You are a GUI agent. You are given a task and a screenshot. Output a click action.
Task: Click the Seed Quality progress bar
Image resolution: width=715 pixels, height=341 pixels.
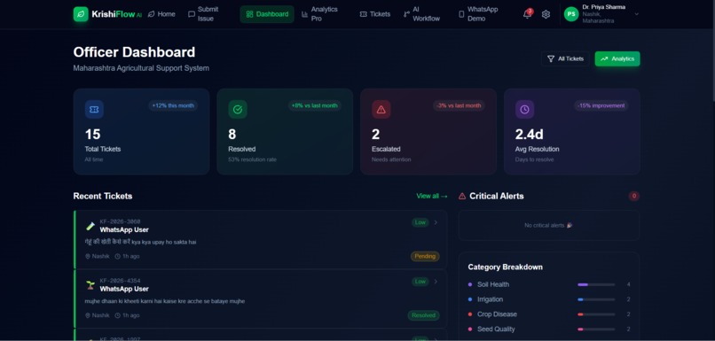coord(596,329)
